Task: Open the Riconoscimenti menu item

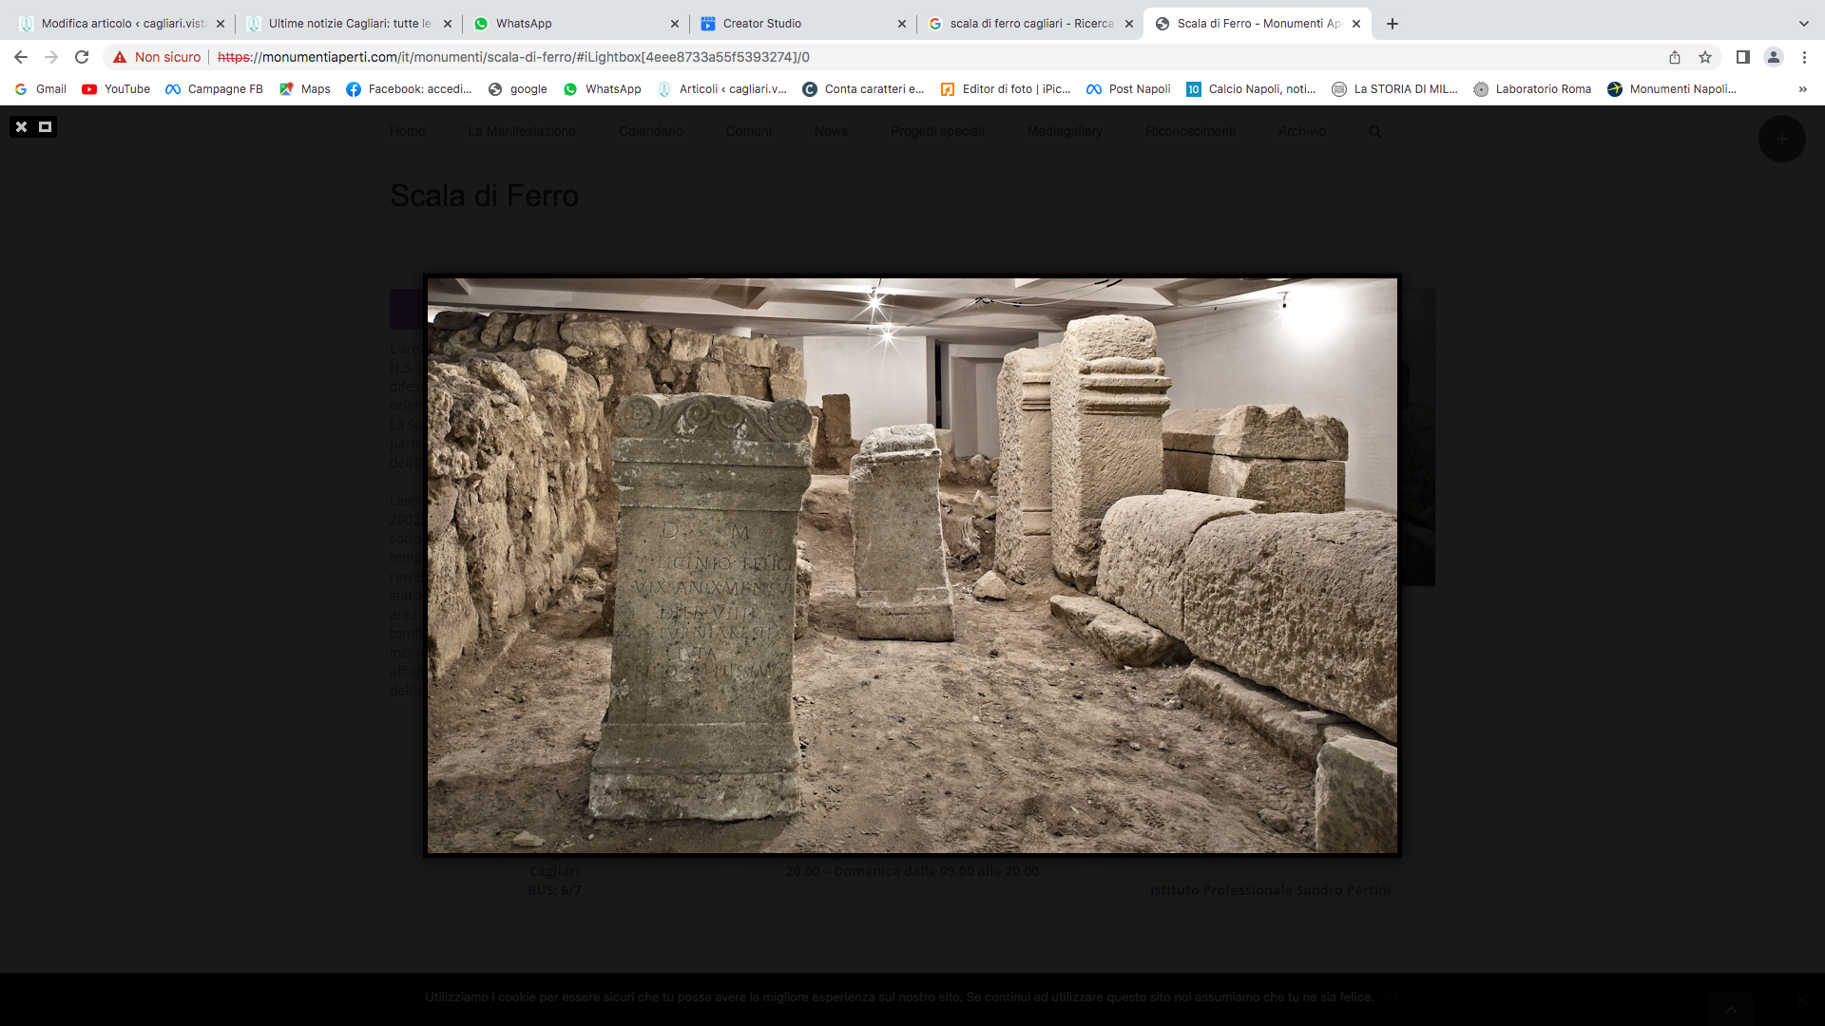Action: pyautogui.click(x=1190, y=131)
